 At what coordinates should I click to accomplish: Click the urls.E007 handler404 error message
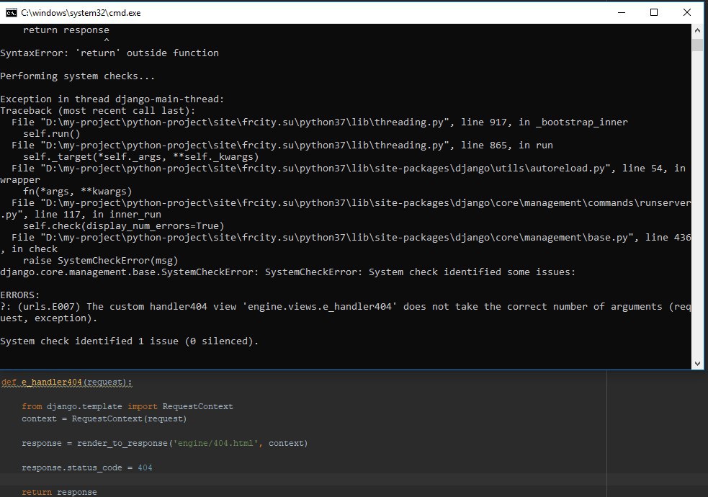click(346, 312)
